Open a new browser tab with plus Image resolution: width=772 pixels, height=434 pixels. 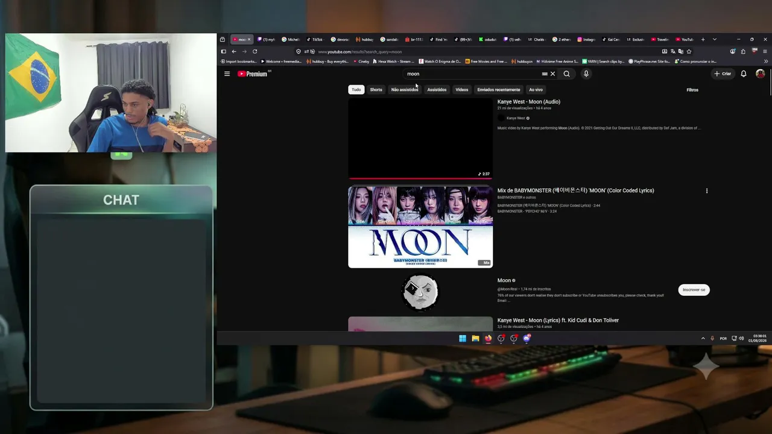click(x=703, y=39)
